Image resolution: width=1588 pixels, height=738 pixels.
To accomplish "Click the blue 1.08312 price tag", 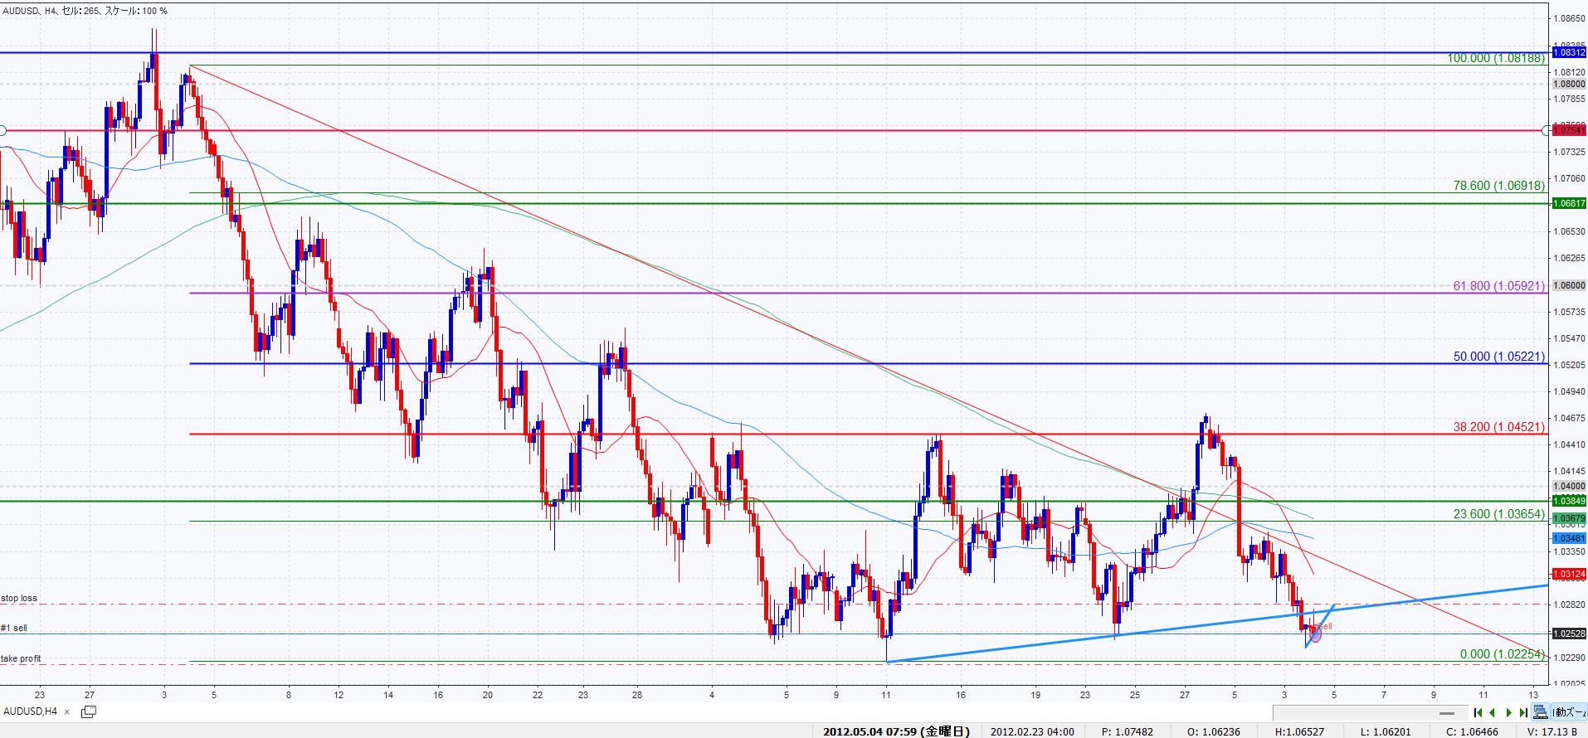I will [x=1568, y=52].
